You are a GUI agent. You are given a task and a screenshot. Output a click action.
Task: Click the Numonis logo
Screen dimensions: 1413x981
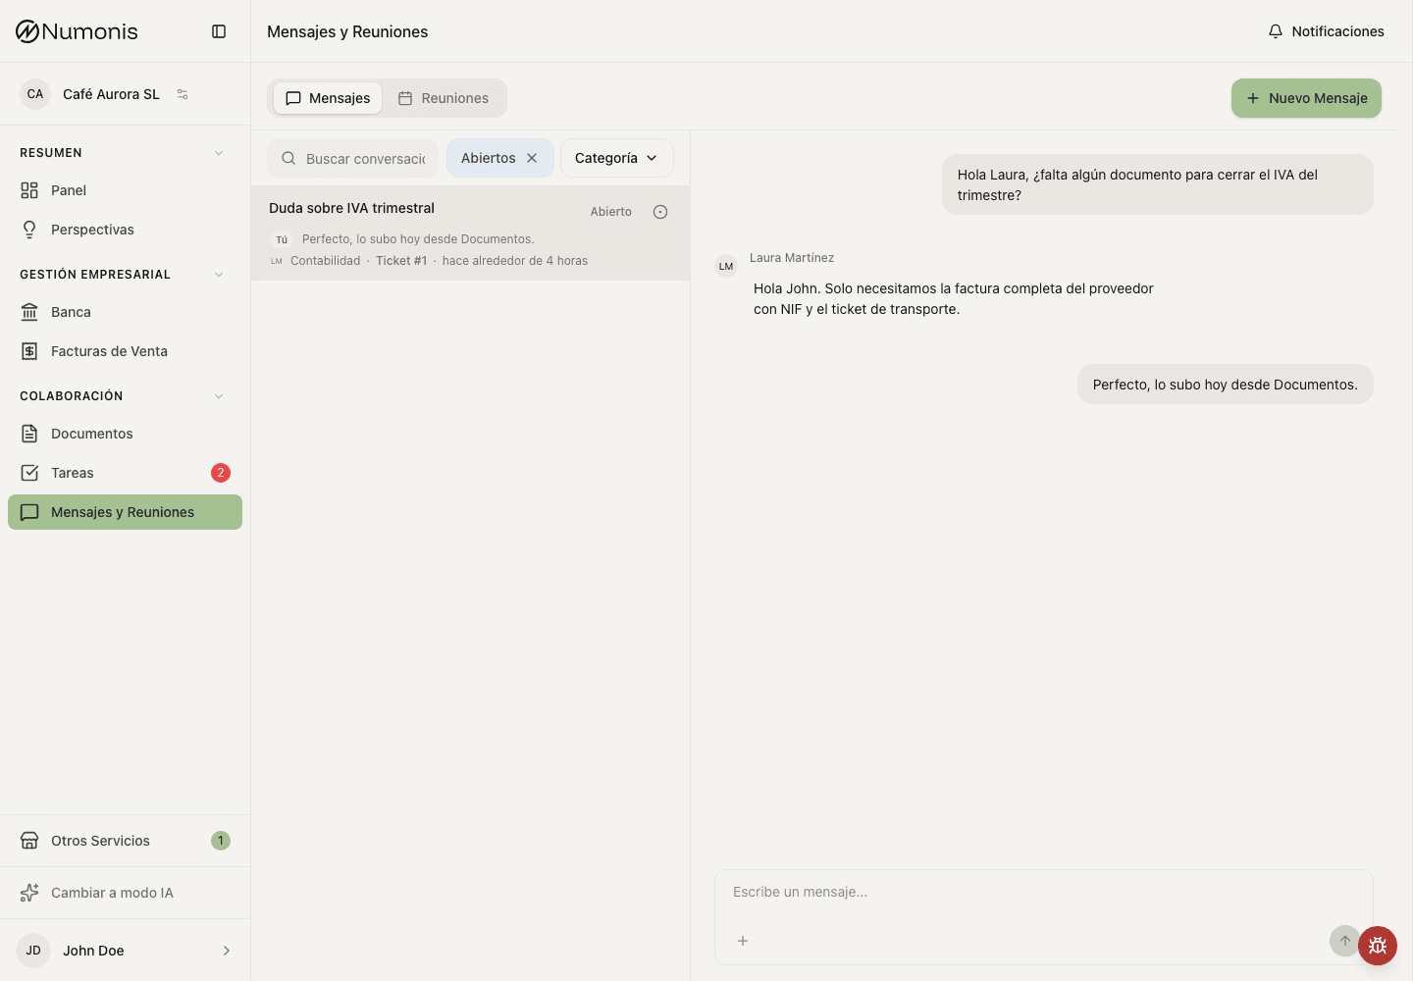coord(77,31)
